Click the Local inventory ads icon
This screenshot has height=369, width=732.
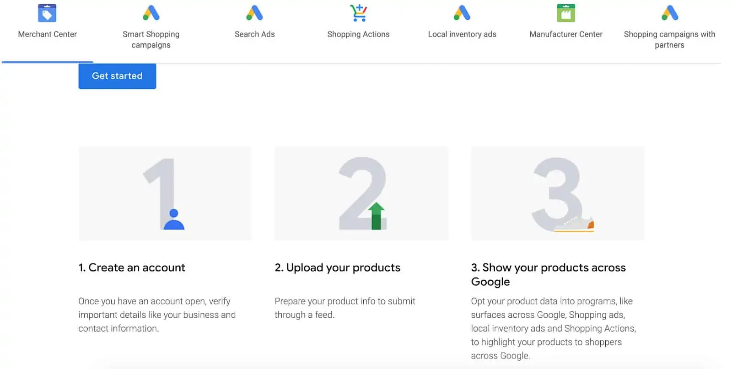tap(462, 13)
